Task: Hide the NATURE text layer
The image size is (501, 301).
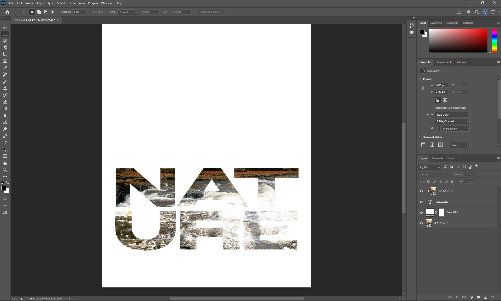Action: (x=421, y=202)
